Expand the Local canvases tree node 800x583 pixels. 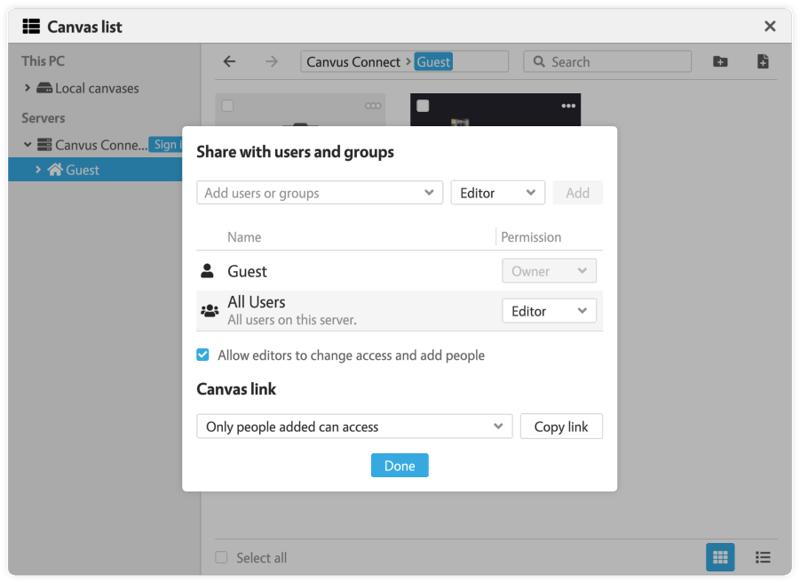pyautogui.click(x=28, y=88)
